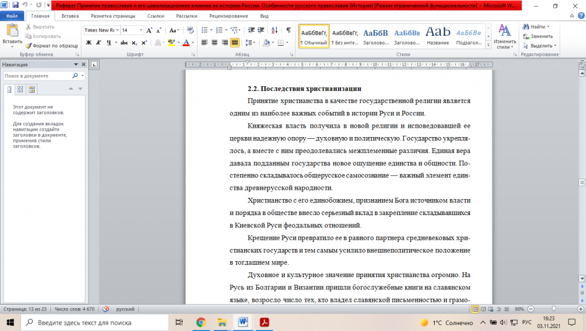
Task: Click the red font color button
Action: tap(185, 42)
